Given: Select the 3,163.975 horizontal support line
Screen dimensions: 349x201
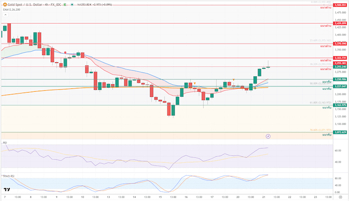Looking at the screenshot, I should click(x=167, y=105).
